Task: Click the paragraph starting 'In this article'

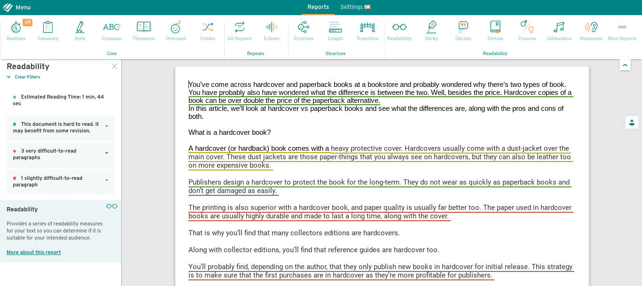Action: point(376,113)
